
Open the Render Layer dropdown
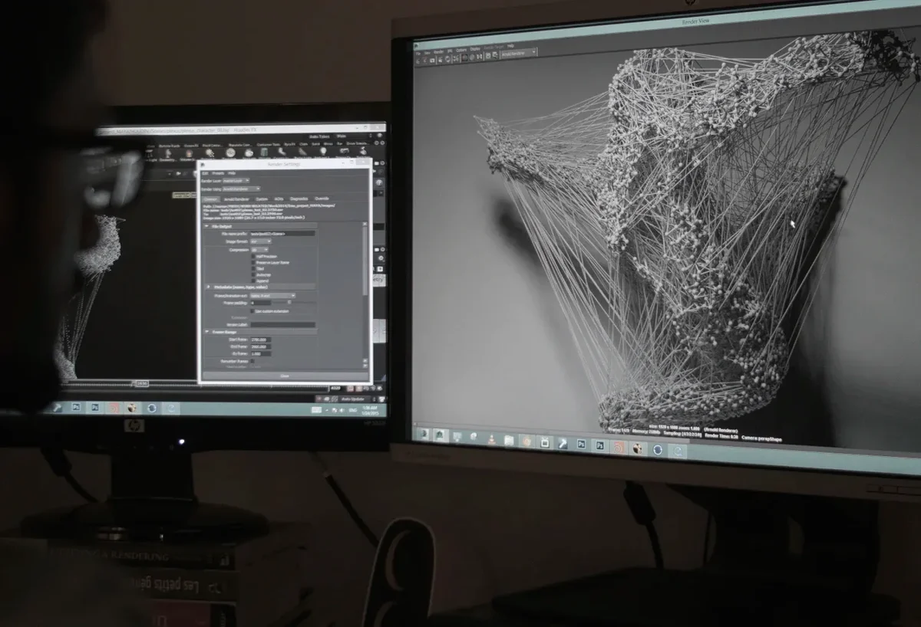(236, 181)
